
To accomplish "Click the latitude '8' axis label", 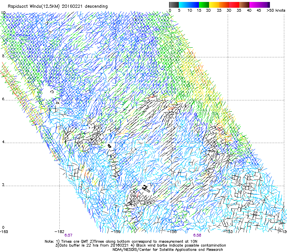I will coord(3,56).
